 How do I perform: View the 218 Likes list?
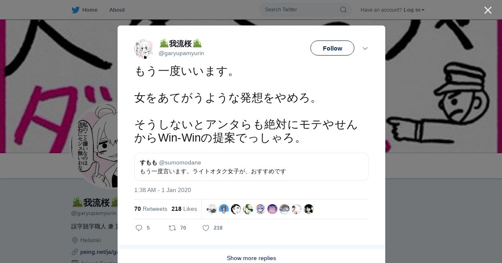tap(184, 209)
